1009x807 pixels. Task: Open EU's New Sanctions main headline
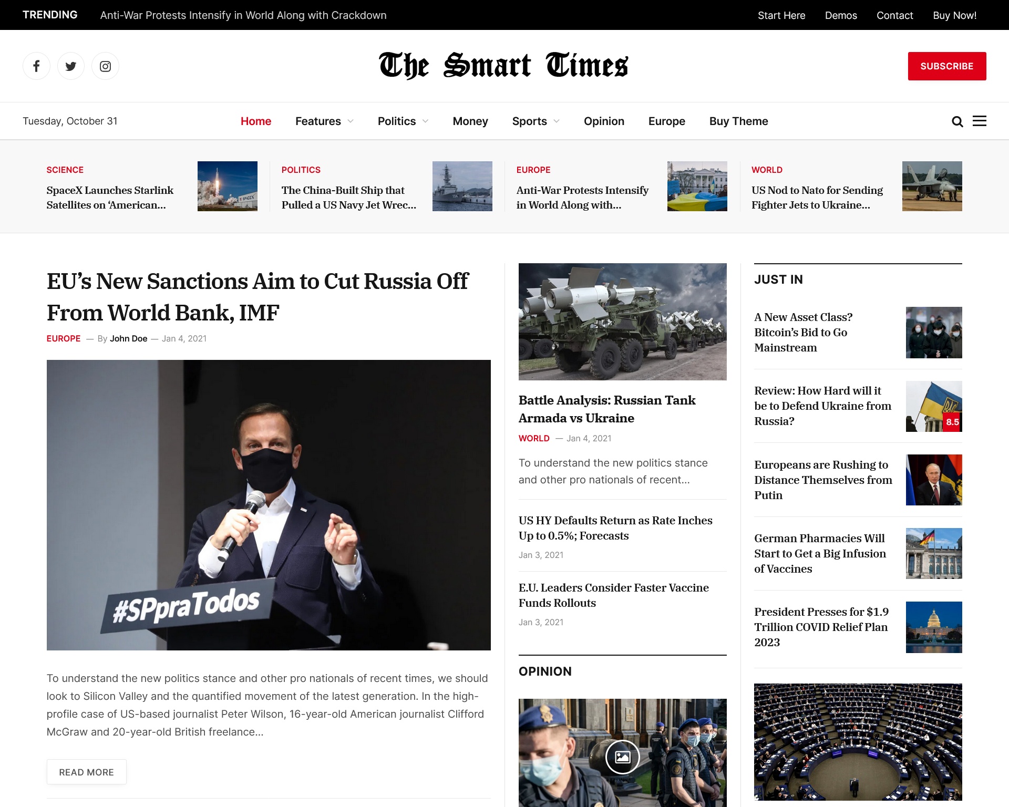[258, 297]
